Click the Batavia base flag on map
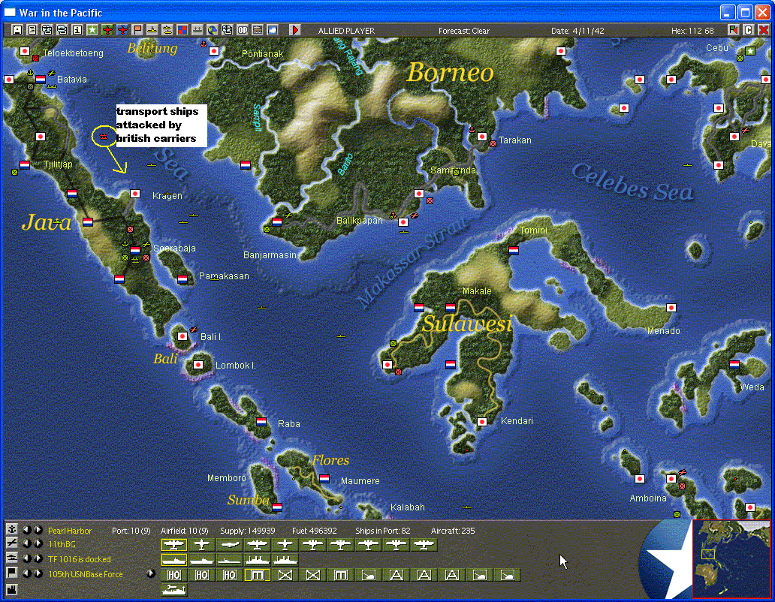 (x=41, y=79)
